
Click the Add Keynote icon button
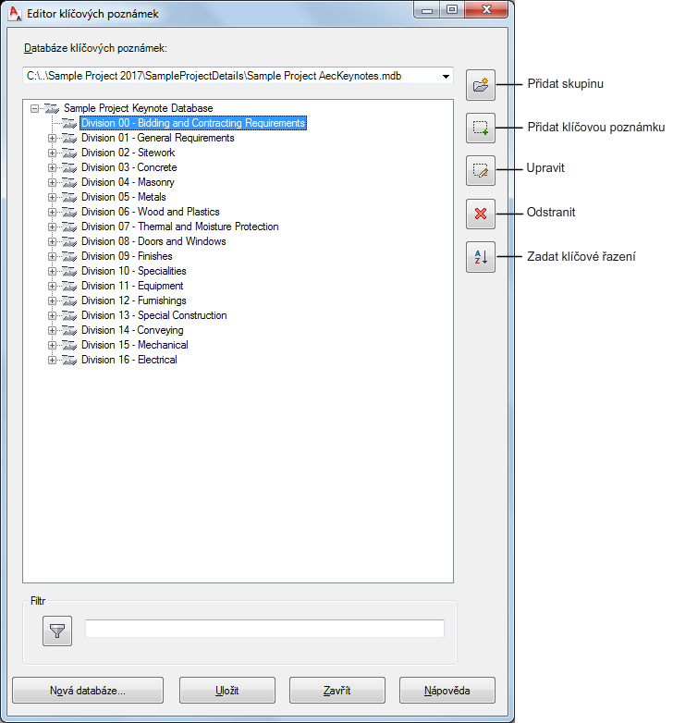click(x=481, y=128)
